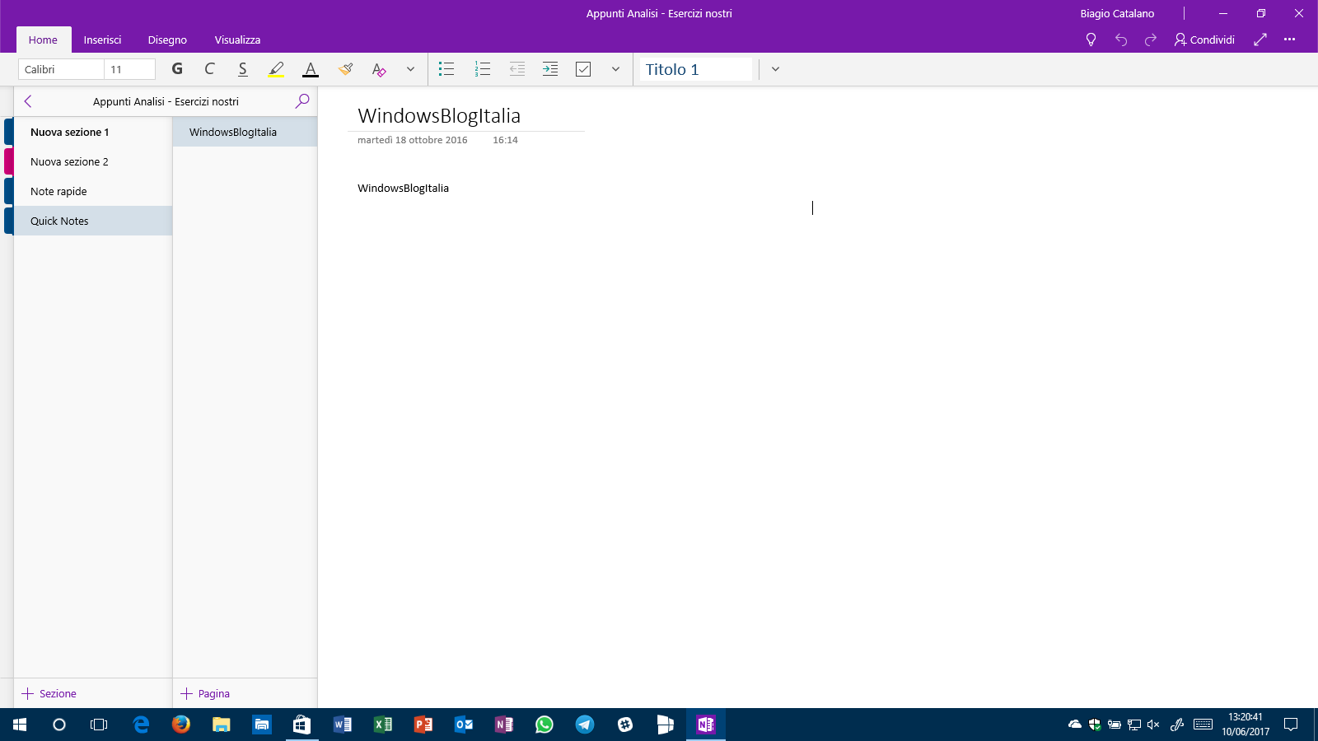This screenshot has height=741, width=1318.
Task: Open WhatsApp from the taskbar
Action: coord(544,725)
